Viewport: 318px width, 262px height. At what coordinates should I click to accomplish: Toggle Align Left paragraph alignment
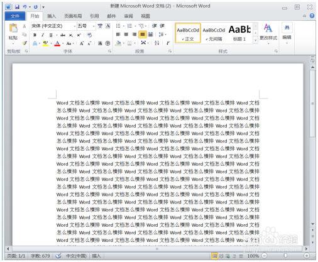pyautogui.click(x=118, y=35)
